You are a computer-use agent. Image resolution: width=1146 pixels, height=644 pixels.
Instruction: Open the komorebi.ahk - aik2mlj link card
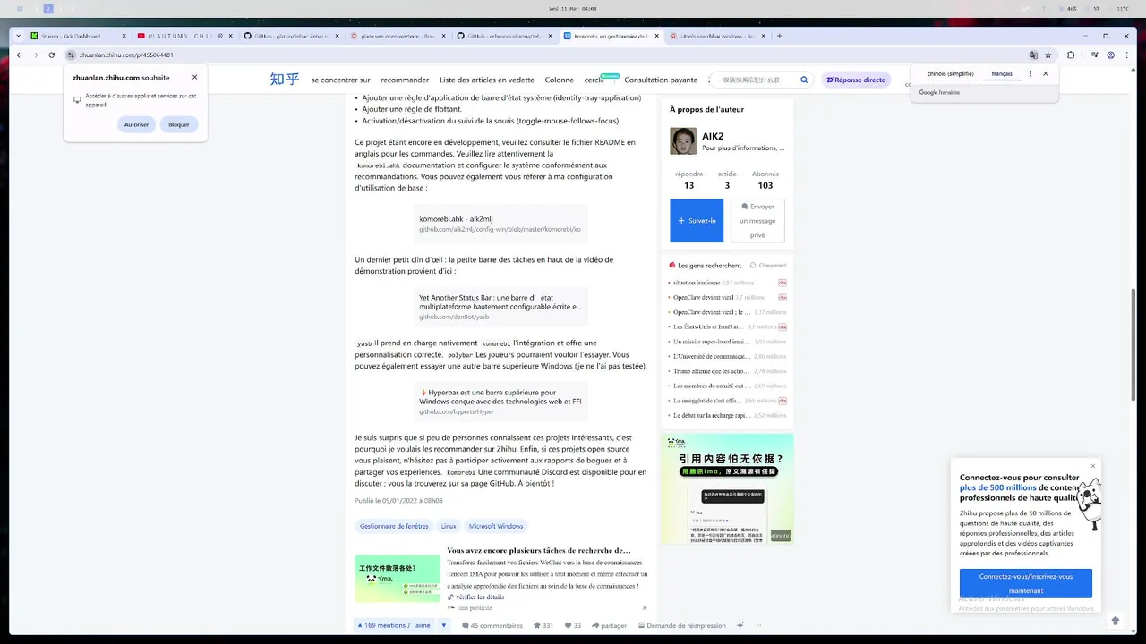point(500,224)
